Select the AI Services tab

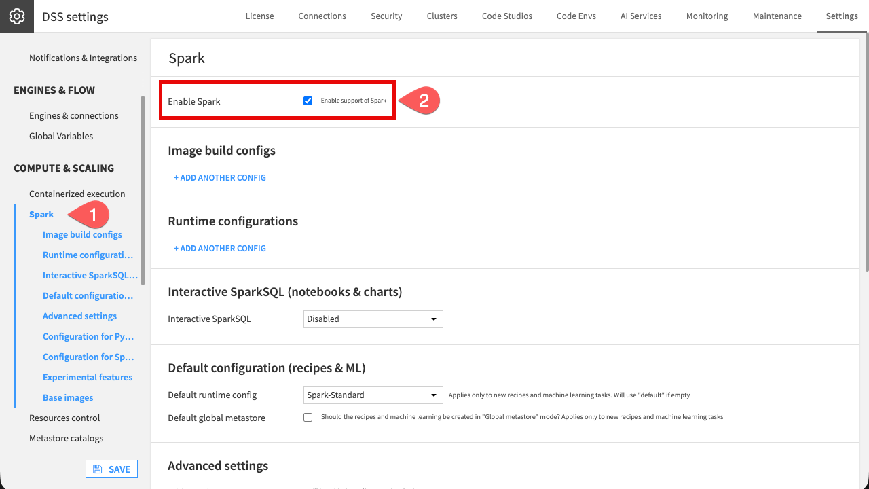tap(641, 16)
